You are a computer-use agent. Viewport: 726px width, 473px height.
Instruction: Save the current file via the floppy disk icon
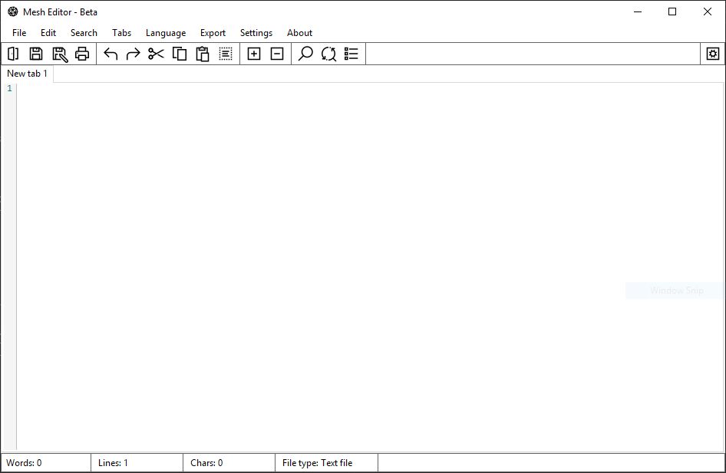pyautogui.click(x=35, y=54)
